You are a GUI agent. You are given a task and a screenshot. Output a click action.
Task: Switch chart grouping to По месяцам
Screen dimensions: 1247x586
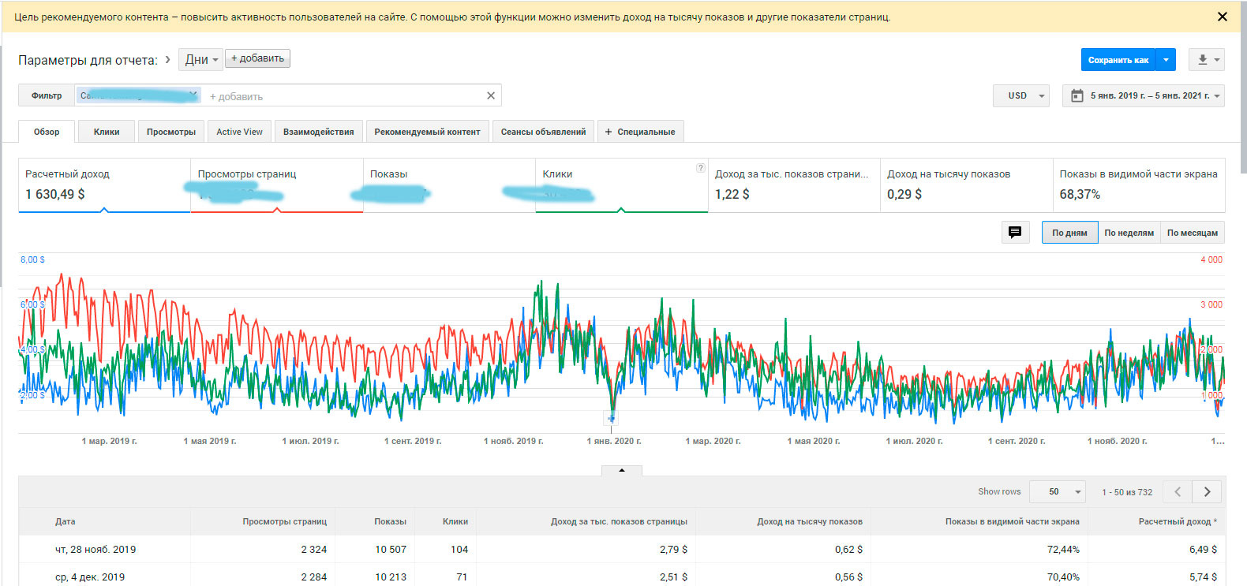coord(1192,233)
